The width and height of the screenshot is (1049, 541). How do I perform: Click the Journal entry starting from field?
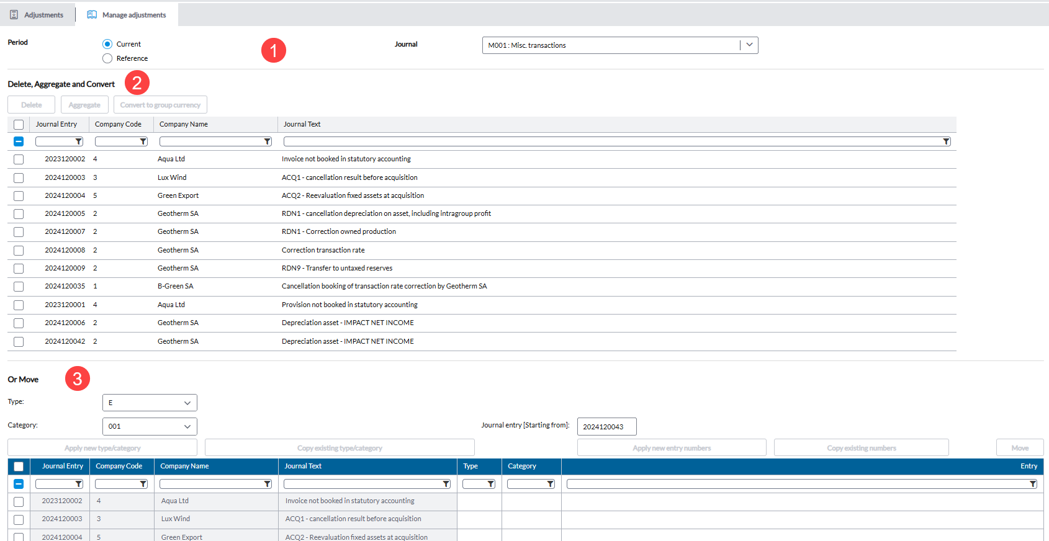[x=606, y=427]
